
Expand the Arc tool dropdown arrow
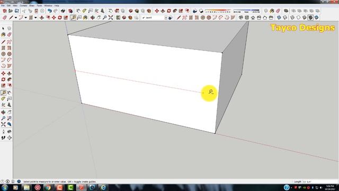click(25, 18)
